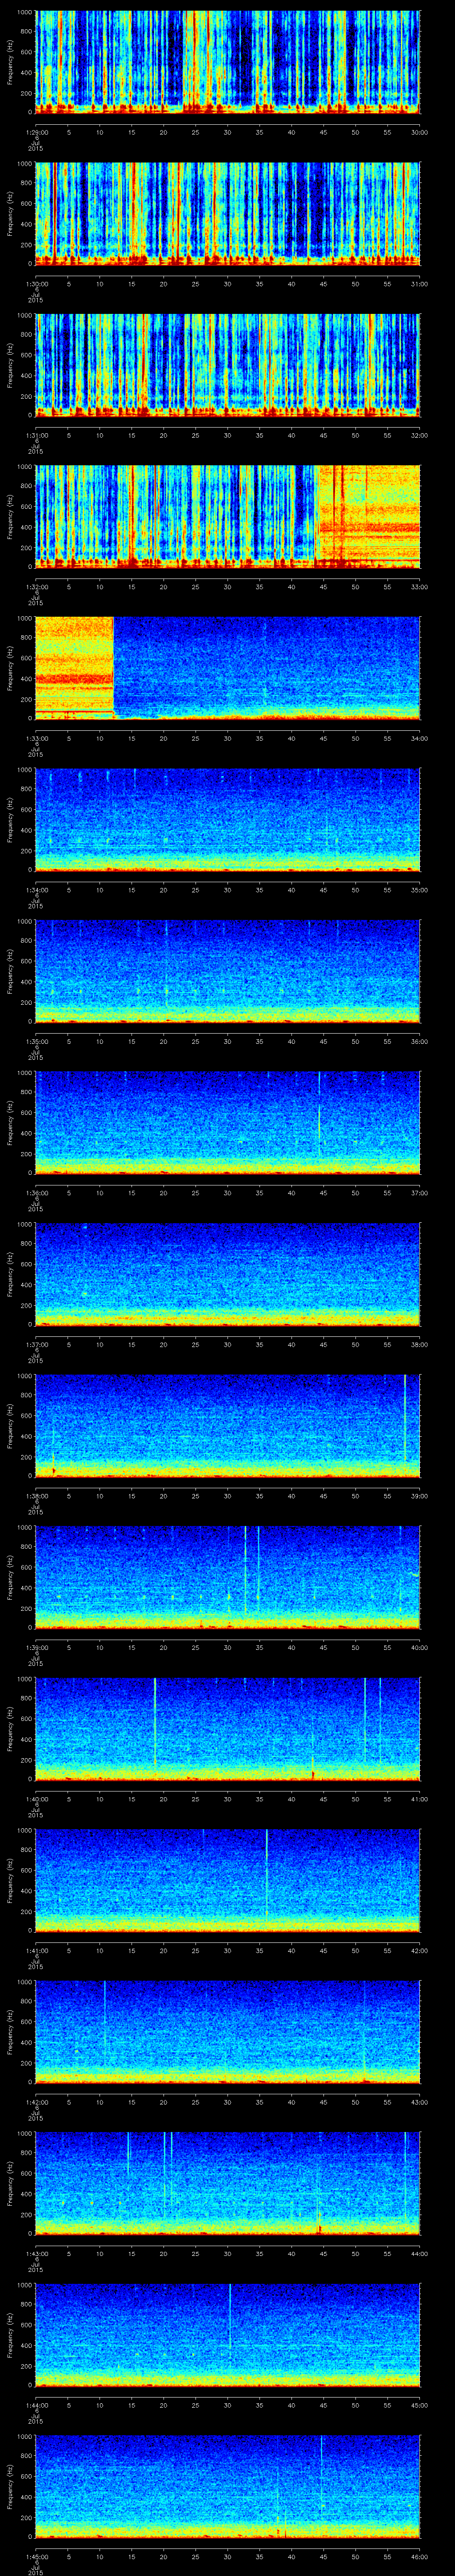Click the broadband noise block in the 1:32:00 panel
The image size is (455, 2576).
tap(368, 517)
